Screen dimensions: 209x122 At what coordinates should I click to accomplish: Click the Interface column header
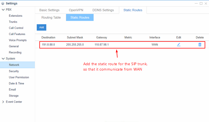[x=155, y=37]
